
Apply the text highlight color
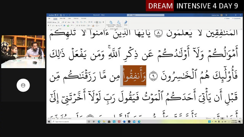[68, 25]
